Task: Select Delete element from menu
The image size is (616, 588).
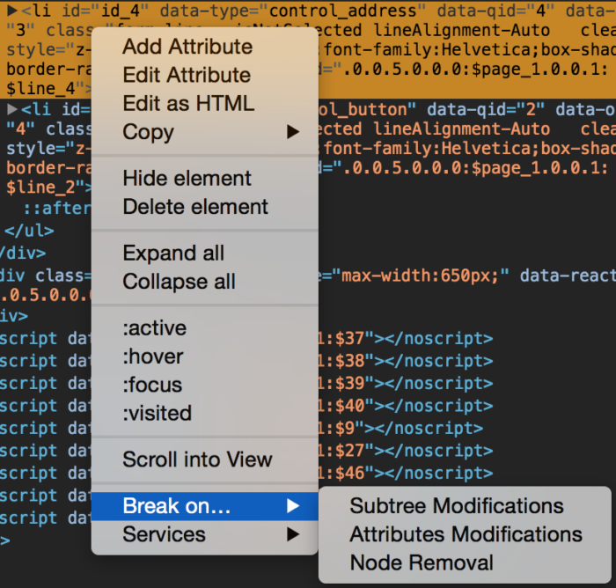Action: pyautogui.click(x=195, y=207)
